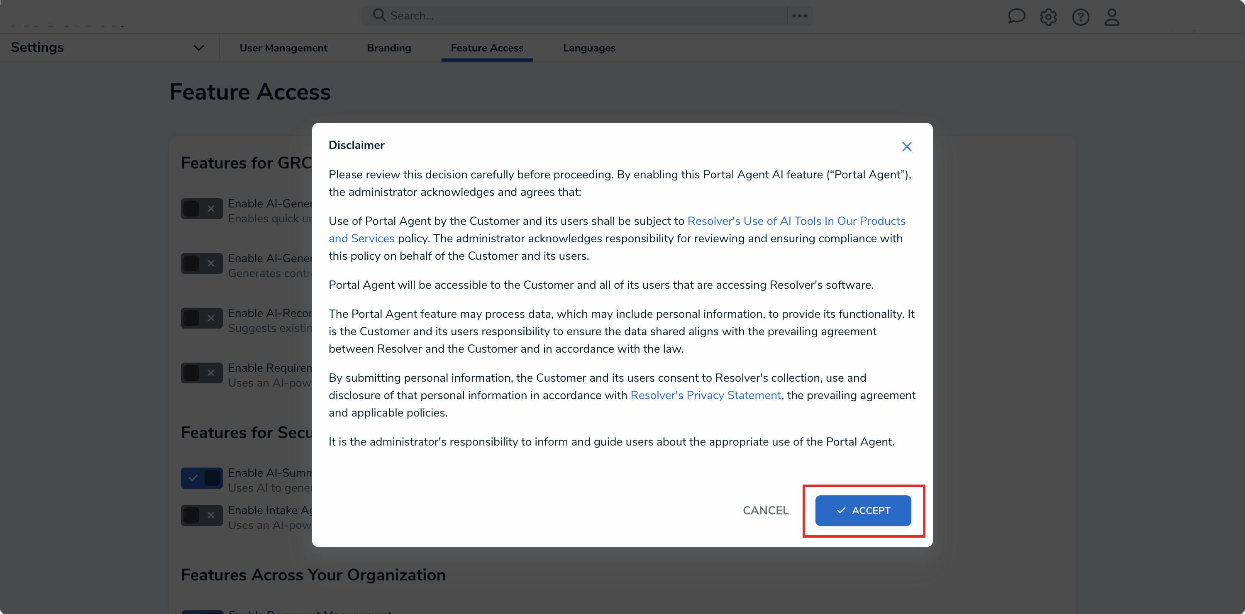The width and height of the screenshot is (1245, 614).
Task: Open the search options ellipsis
Action: pos(799,16)
